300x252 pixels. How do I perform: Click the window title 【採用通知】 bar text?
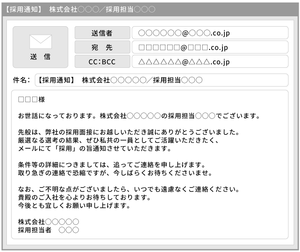pyautogui.click(x=80, y=9)
